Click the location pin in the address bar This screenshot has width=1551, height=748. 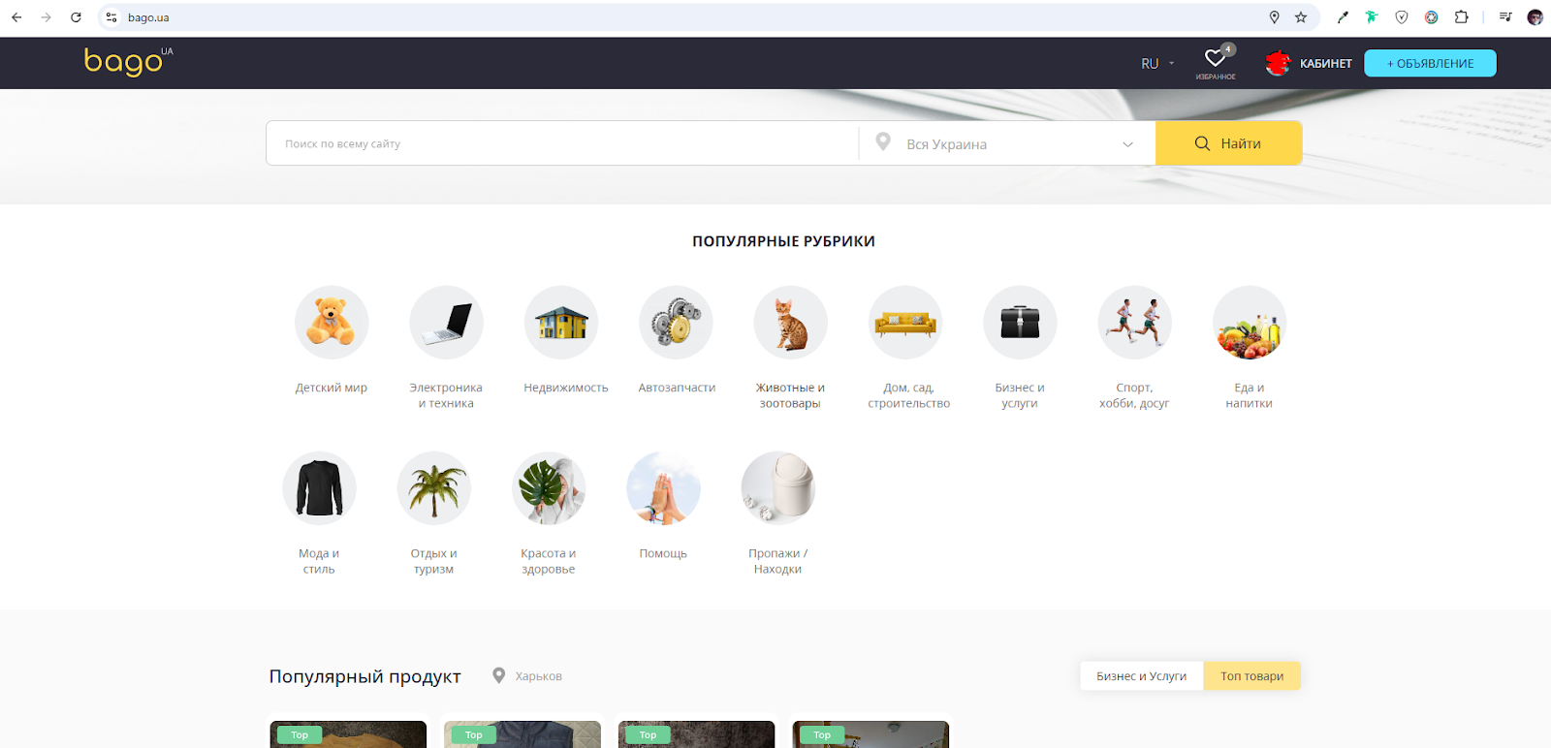tap(1274, 17)
